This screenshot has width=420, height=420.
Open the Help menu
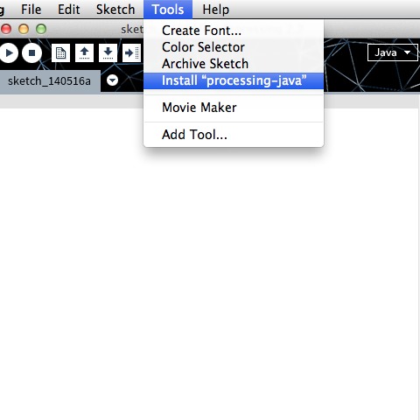tap(216, 10)
